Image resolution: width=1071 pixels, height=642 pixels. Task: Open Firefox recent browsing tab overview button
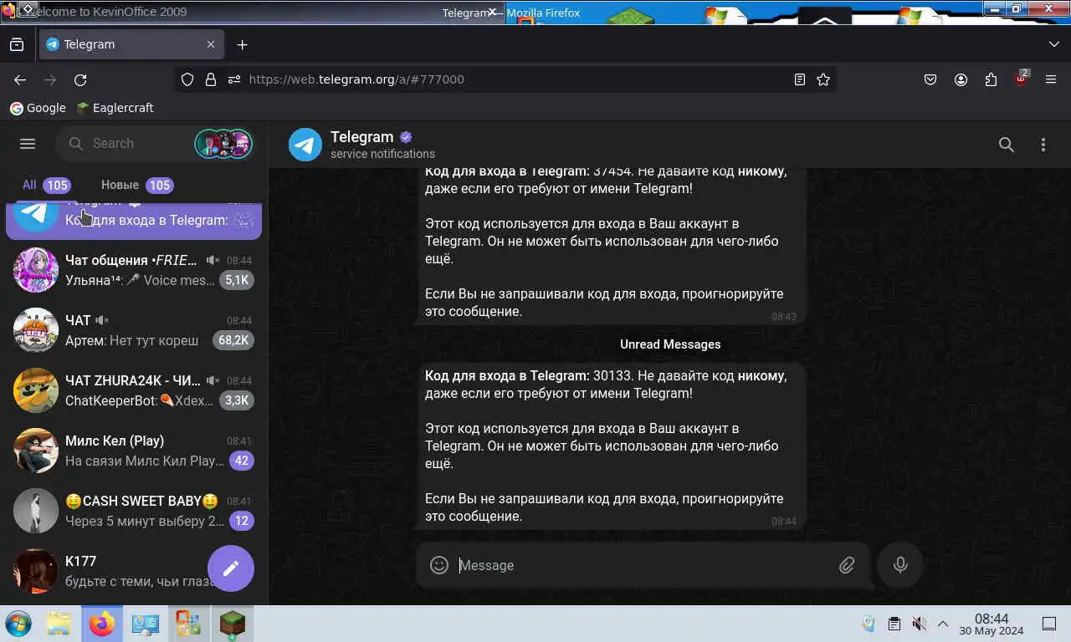pyautogui.click(x=17, y=44)
